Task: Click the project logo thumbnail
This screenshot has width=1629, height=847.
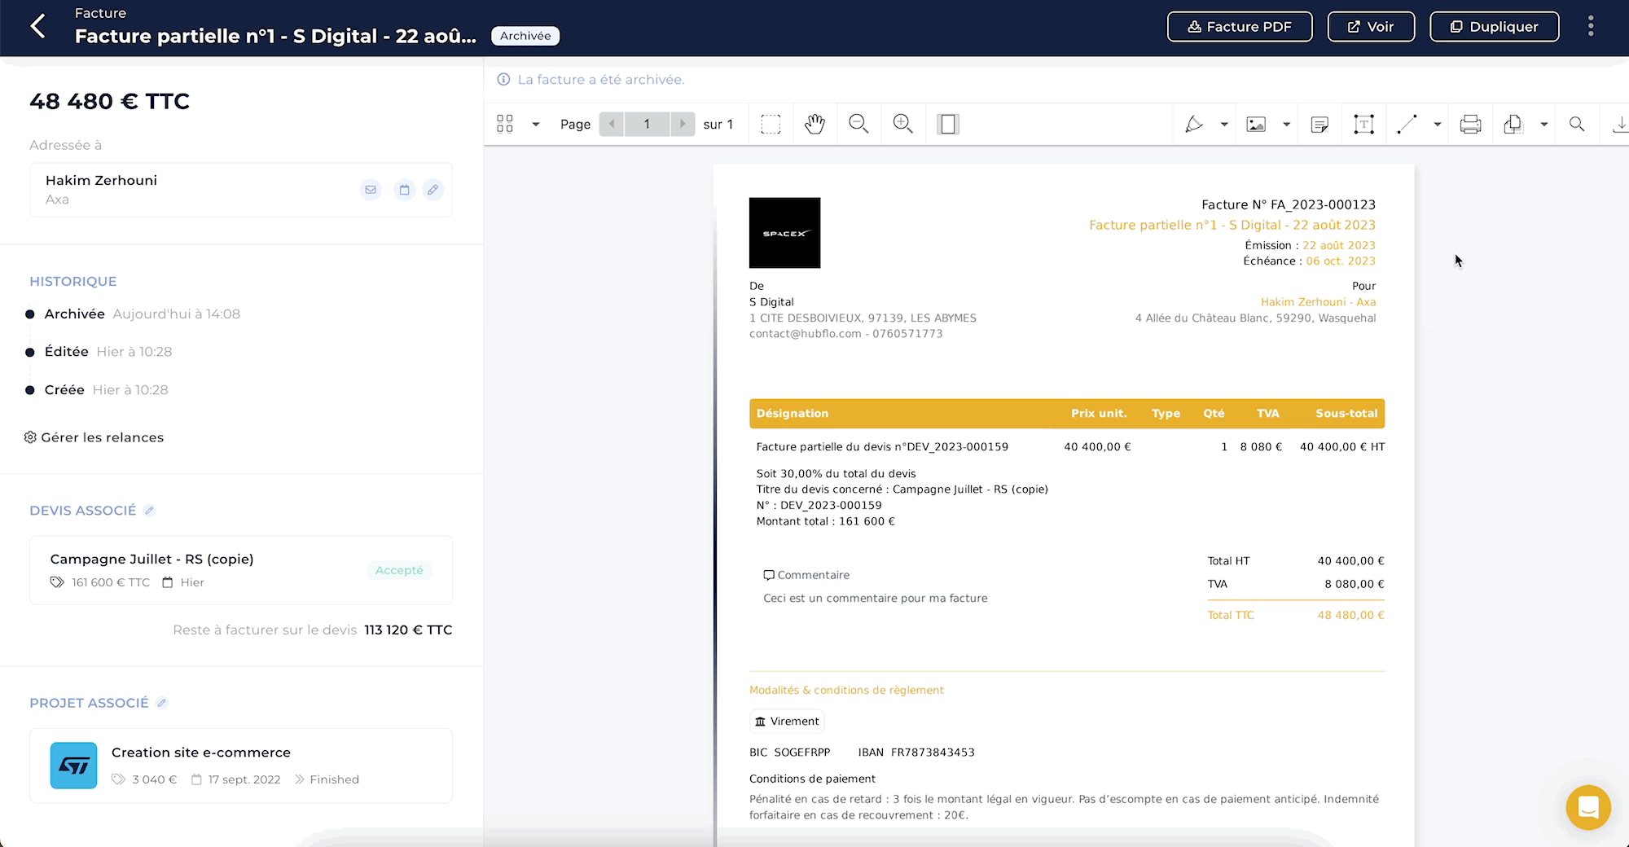Action: tap(73, 766)
